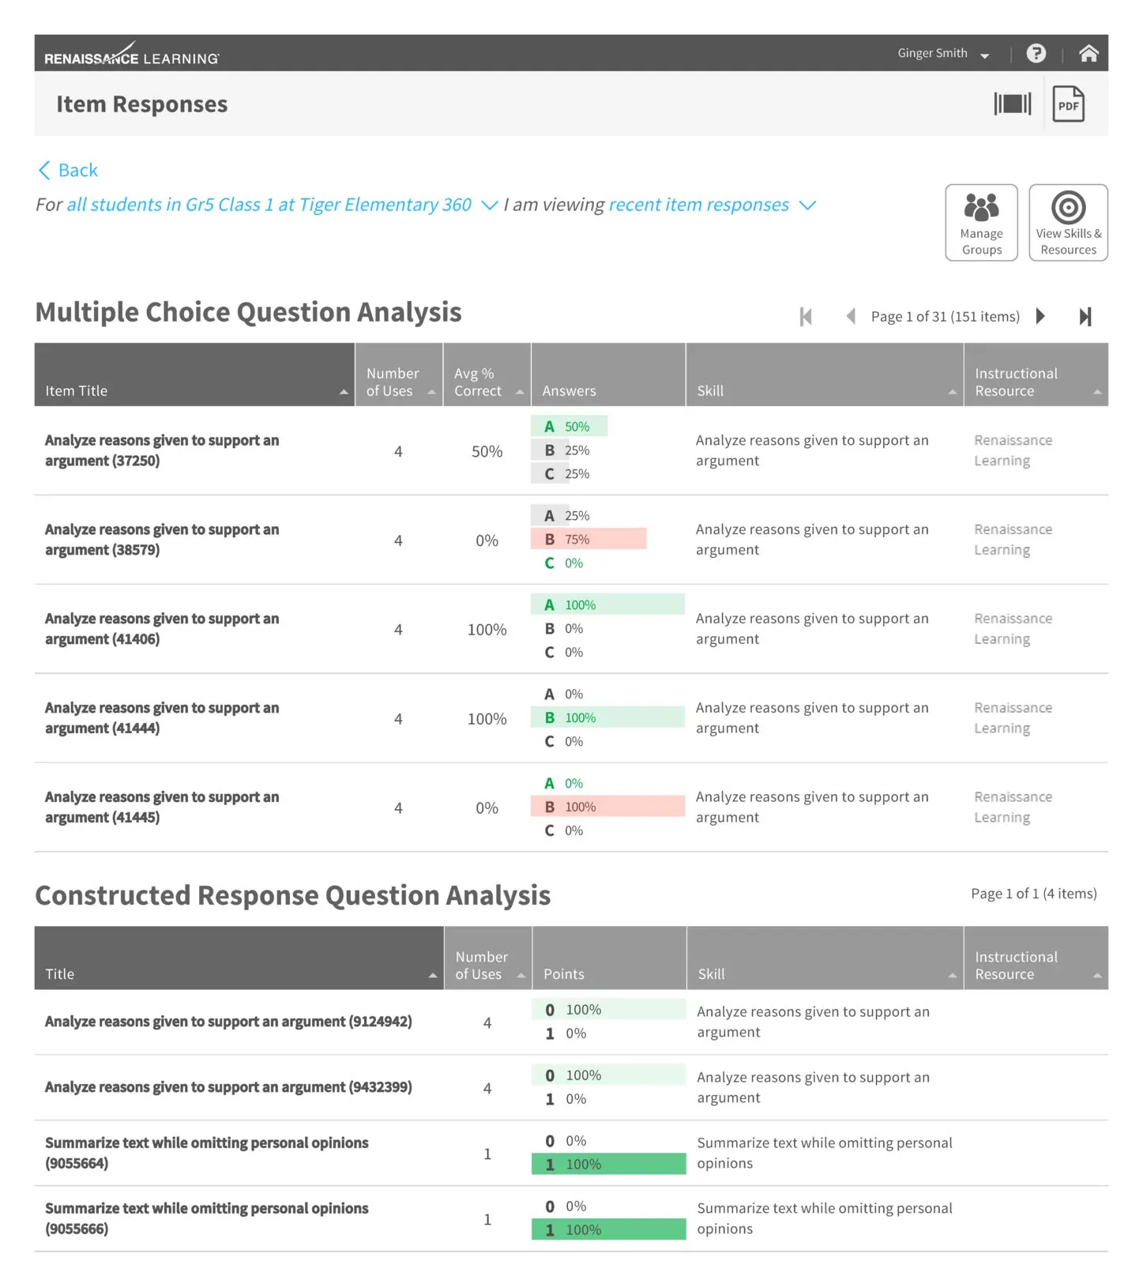This screenshot has width=1143, height=1280.
Task: Export the report as PDF
Action: (1068, 104)
